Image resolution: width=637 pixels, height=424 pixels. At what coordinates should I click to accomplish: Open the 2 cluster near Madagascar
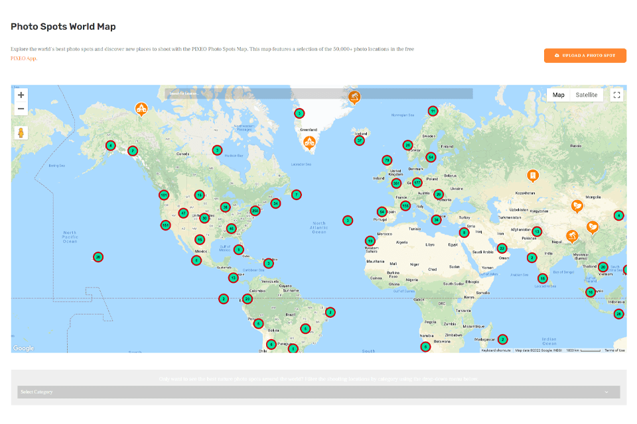coord(502,339)
